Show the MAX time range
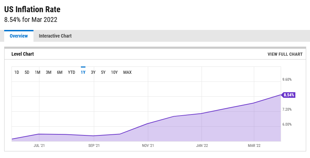Screen dimensions: 310x158 coord(127,72)
